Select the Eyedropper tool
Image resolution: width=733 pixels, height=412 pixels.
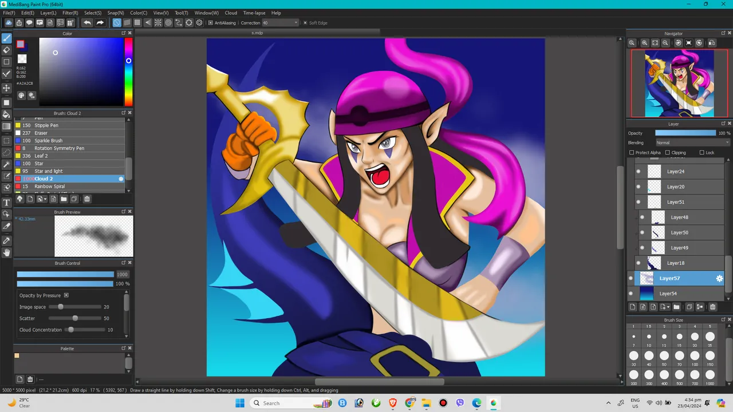[7, 241]
